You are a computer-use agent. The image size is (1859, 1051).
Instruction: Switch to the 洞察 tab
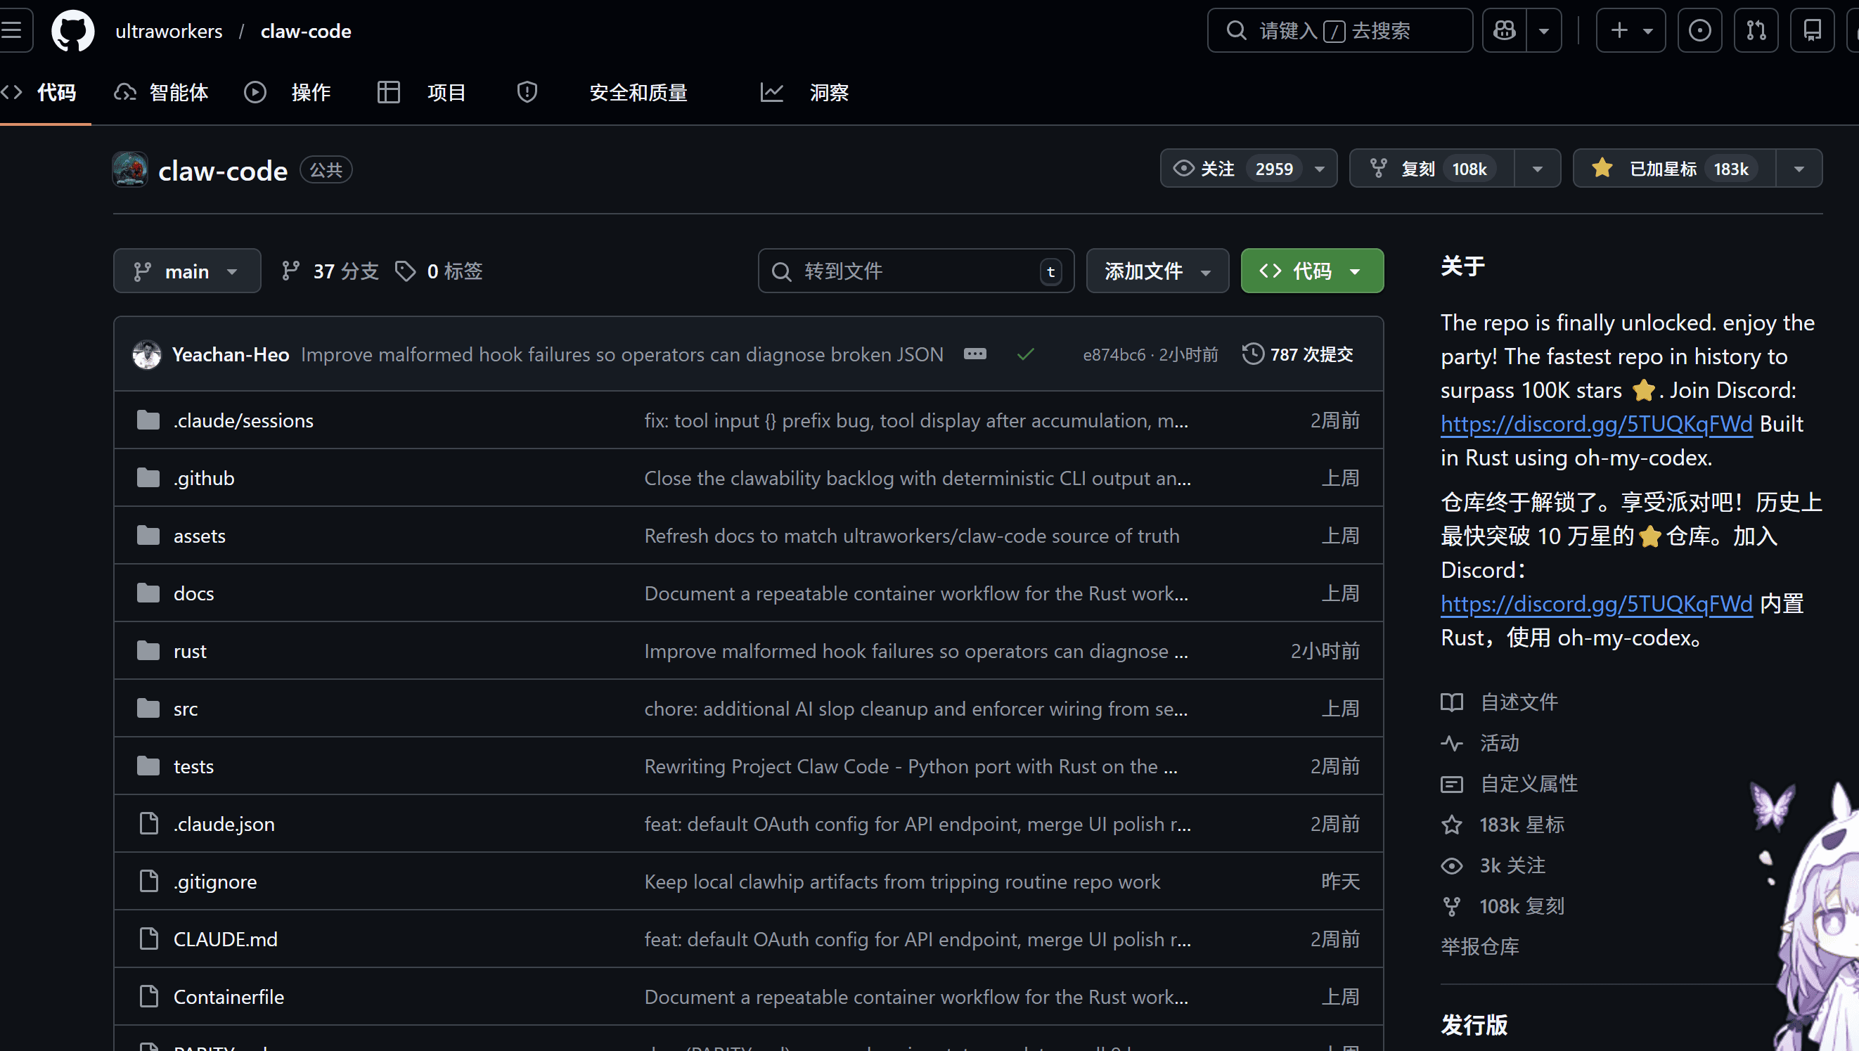coord(804,93)
